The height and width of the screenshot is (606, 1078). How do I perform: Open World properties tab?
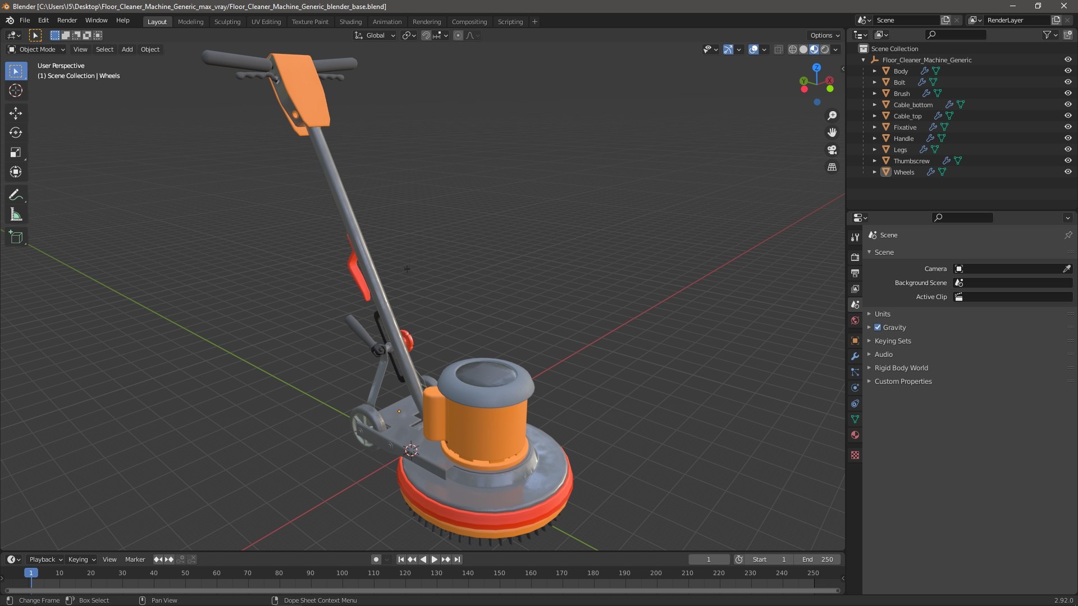pyautogui.click(x=855, y=320)
